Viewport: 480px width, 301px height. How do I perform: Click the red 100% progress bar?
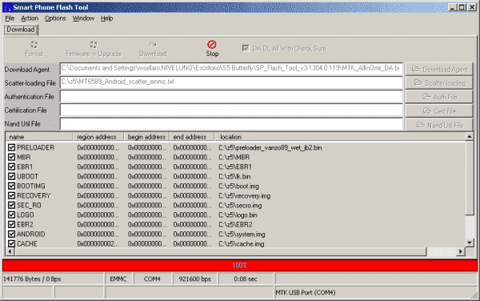240,265
